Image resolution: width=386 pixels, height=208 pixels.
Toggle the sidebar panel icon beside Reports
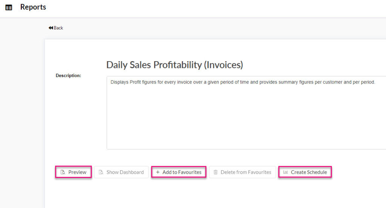(9, 8)
